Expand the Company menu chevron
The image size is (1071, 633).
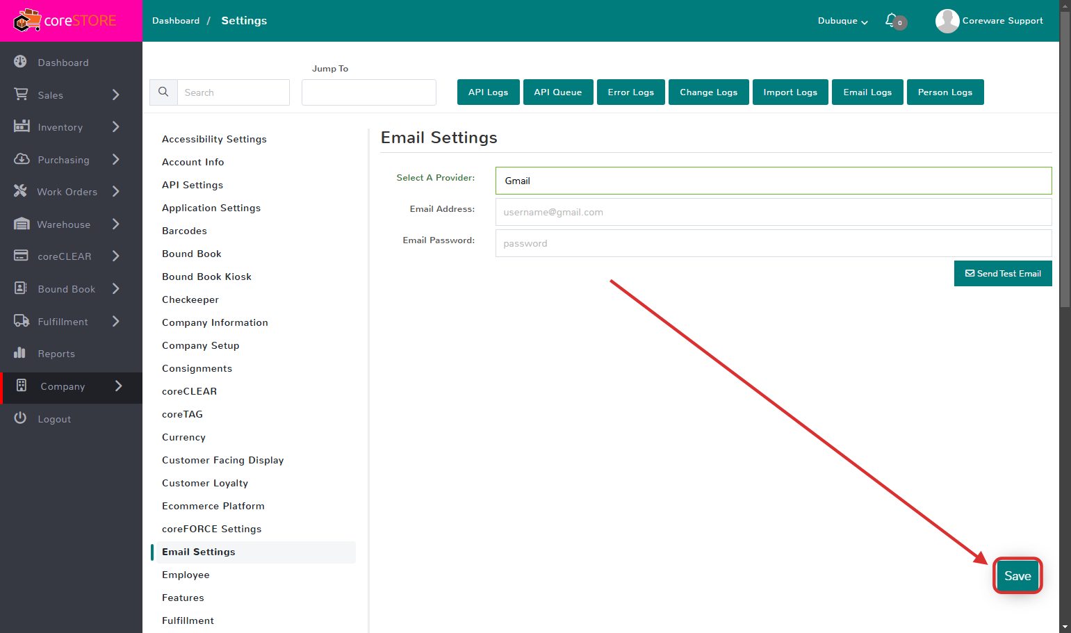[119, 386]
